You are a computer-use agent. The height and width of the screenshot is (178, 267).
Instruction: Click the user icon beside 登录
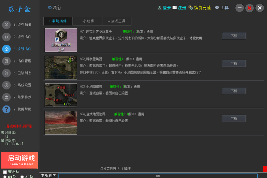(160, 8)
